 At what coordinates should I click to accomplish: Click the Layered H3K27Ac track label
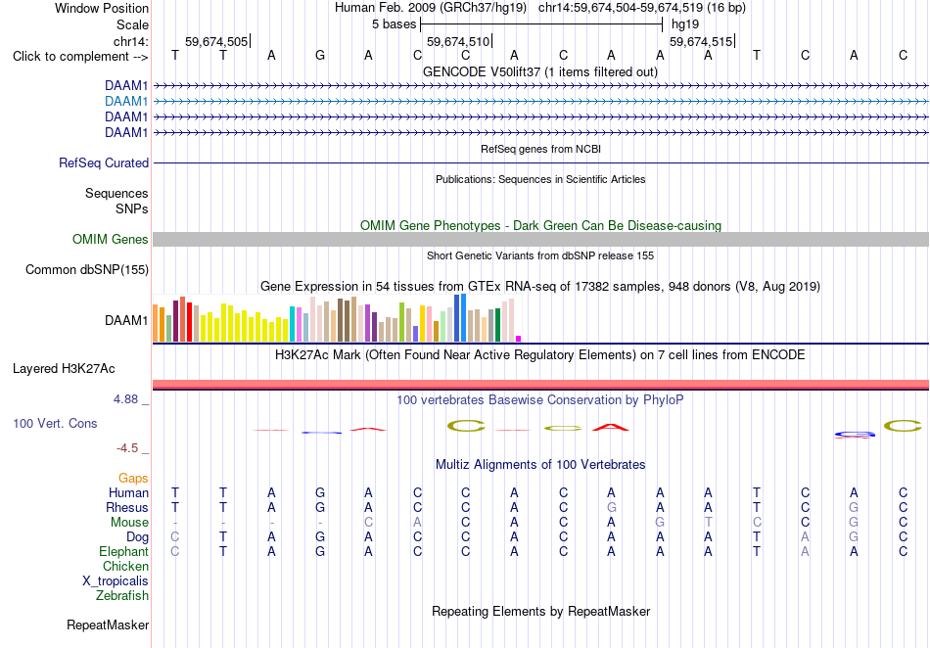tap(64, 369)
